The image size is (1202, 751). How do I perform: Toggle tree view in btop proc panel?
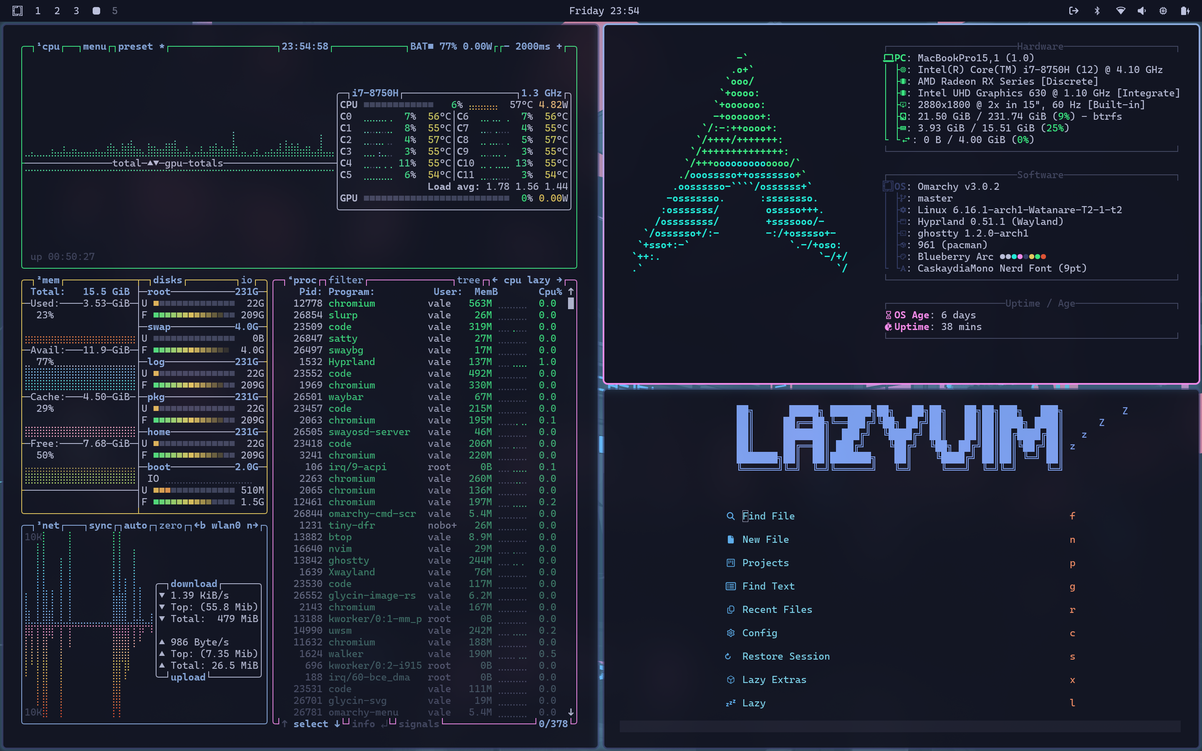coord(468,280)
